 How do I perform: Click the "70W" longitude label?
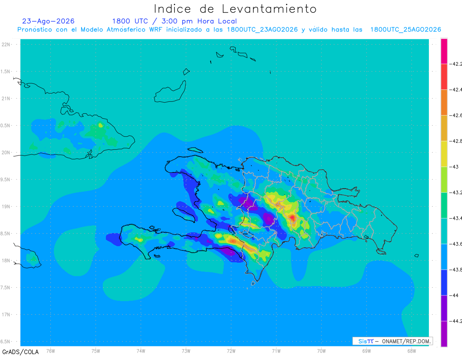point(321,351)
